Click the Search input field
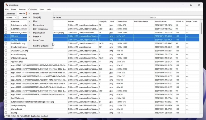The width and height of the screenshot is (206, 120). click(x=175, y=18)
